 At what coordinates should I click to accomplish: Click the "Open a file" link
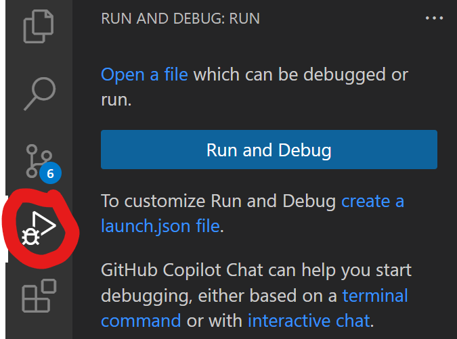click(144, 74)
